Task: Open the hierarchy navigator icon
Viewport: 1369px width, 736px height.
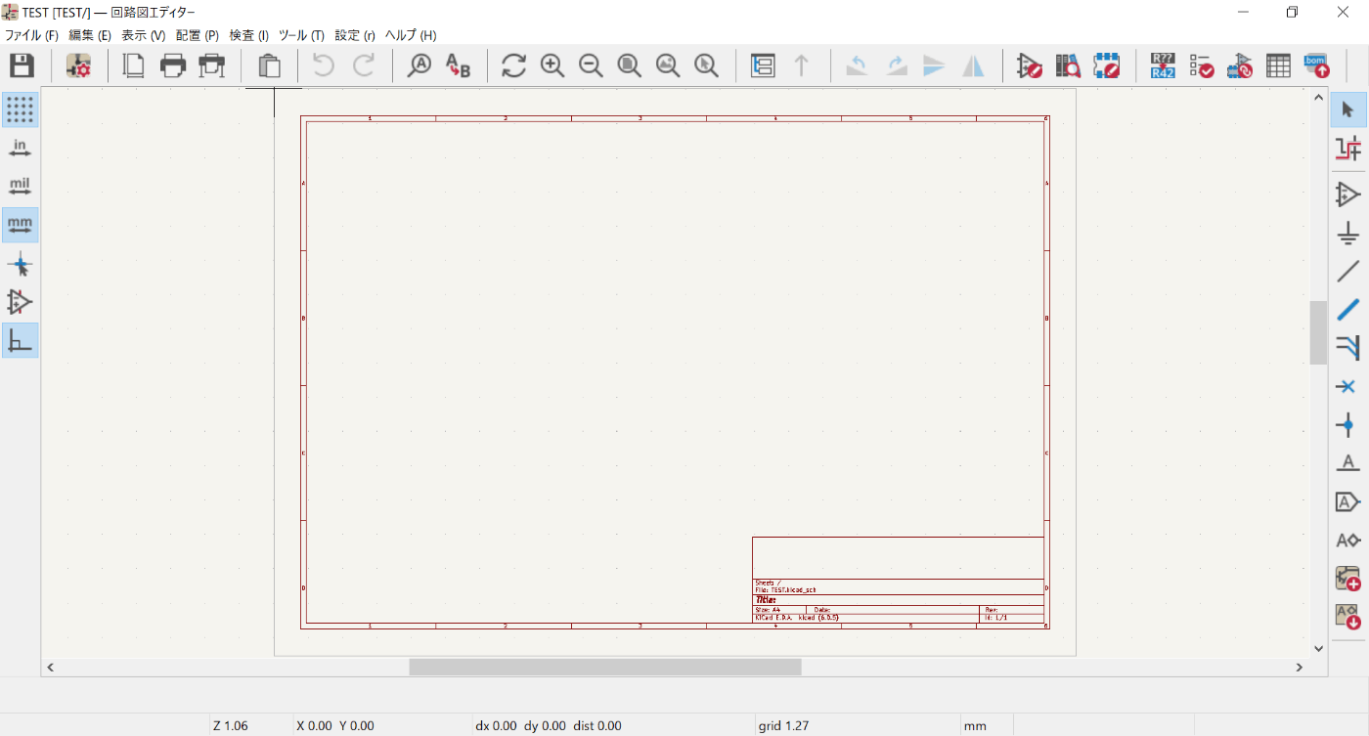Action: [762, 65]
